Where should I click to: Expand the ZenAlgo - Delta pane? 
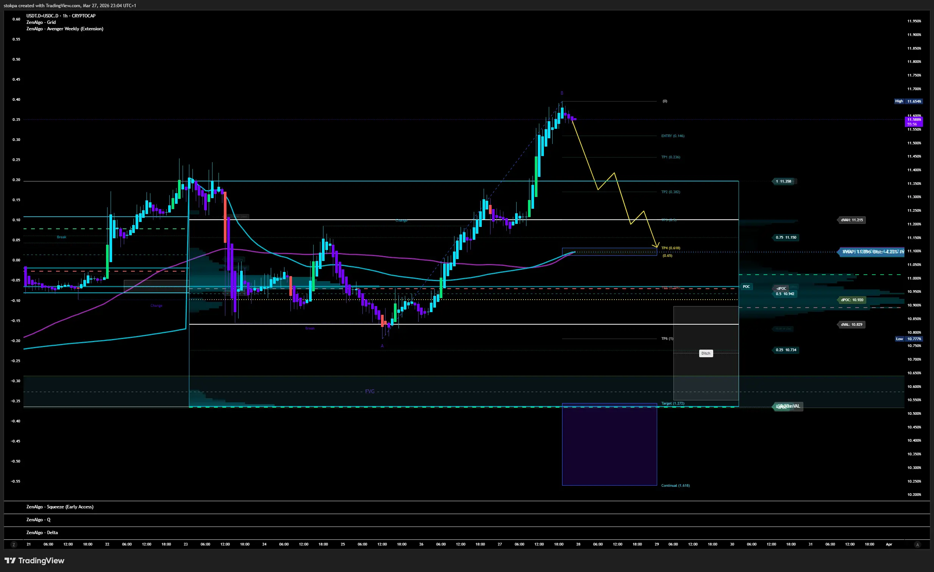(x=42, y=533)
